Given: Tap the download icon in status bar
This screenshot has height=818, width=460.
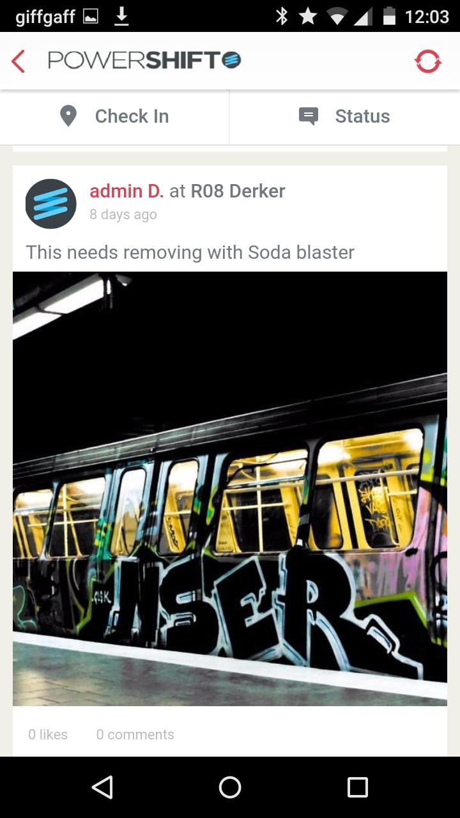Looking at the screenshot, I should (121, 17).
